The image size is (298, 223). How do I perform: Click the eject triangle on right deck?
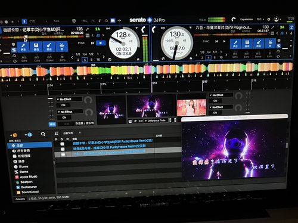191,58
